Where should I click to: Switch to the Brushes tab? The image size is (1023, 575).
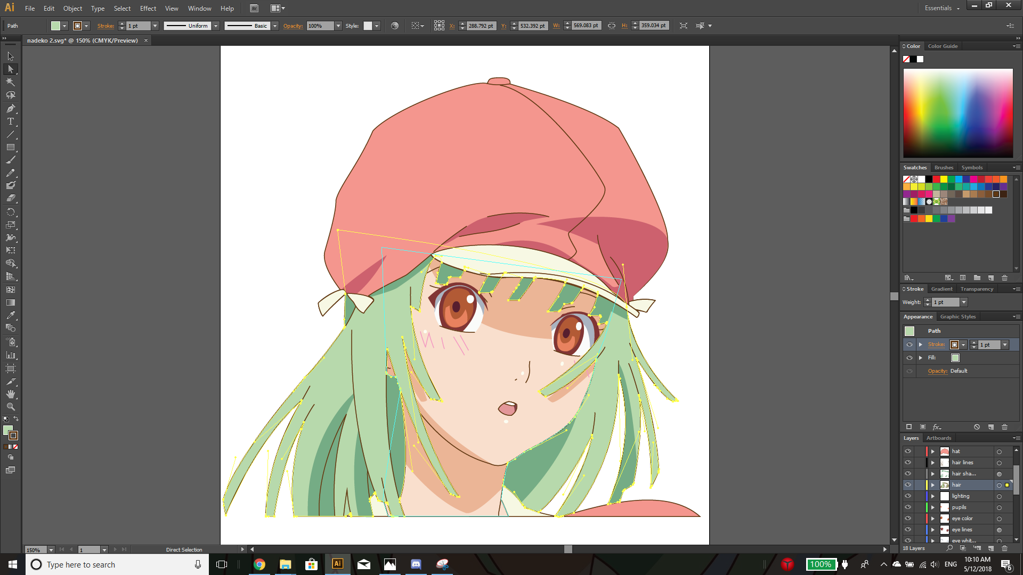[x=944, y=168]
